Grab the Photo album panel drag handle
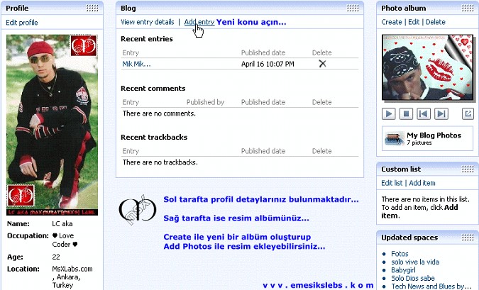This screenshot has width=479, height=290. point(468,9)
